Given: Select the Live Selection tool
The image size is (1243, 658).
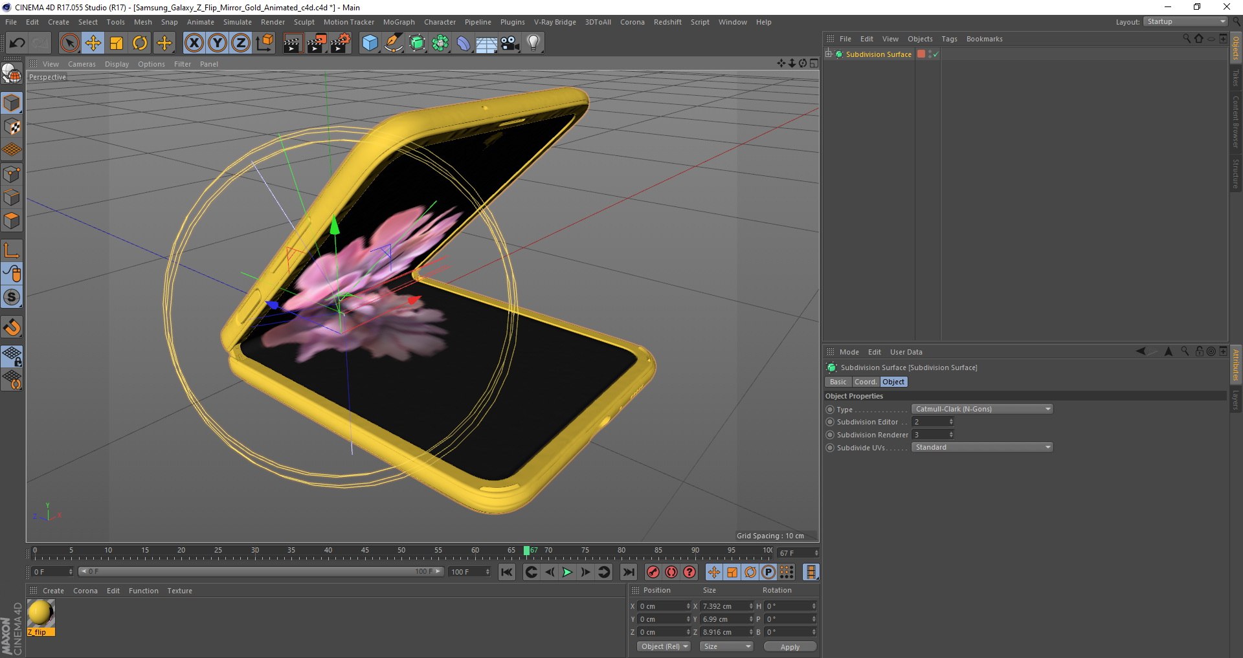Looking at the screenshot, I should pyautogui.click(x=69, y=43).
